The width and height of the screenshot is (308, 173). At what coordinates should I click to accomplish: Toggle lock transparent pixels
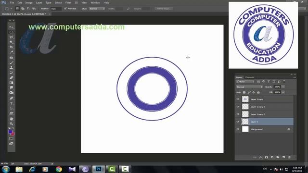pos(244,92)
